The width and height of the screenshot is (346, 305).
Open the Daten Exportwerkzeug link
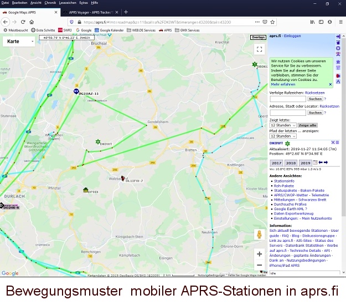point(293,213)
